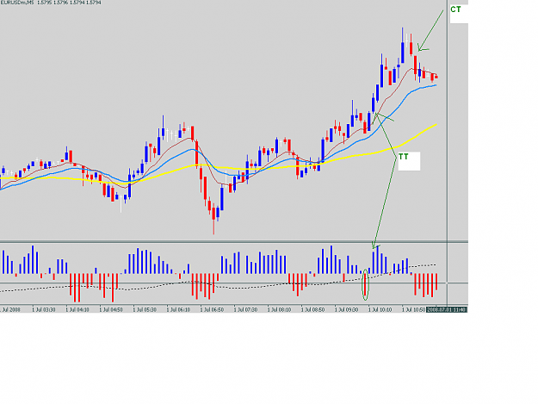Click the 1 Jul 10:50 time label
The image size is (538, 404).
(413, 309)
